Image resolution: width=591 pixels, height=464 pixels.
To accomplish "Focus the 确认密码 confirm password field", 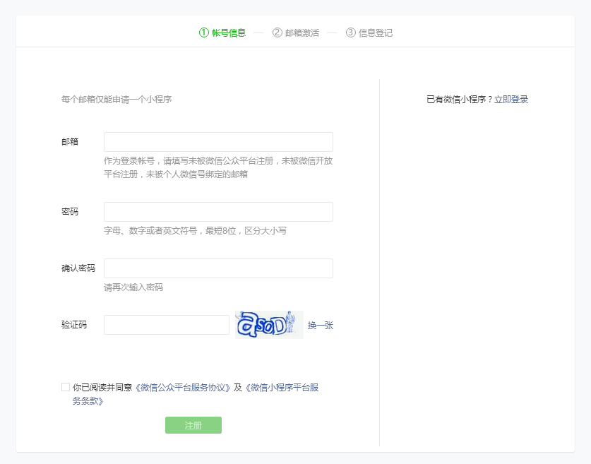I will (218, 268).
